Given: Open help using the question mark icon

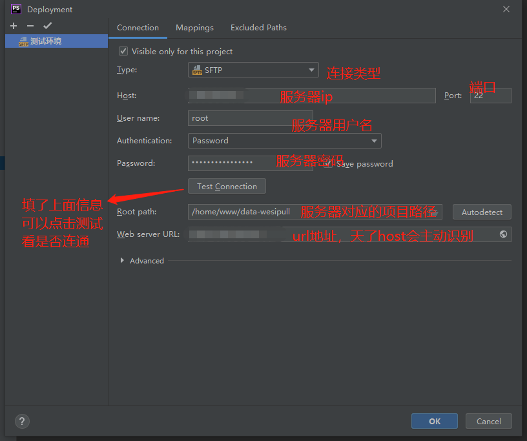Looking at the screenshot, I should tap(21, 421).
